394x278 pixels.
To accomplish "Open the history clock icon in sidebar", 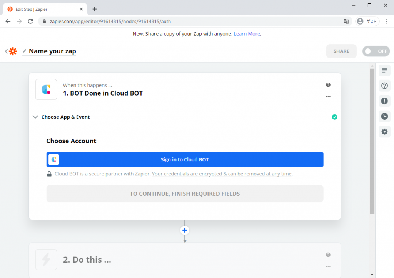I will [384, 116].
